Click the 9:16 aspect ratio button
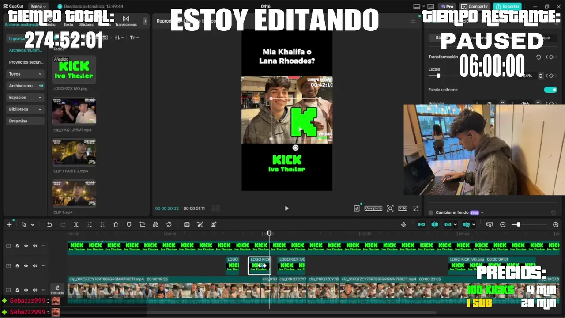 point(403,208)
